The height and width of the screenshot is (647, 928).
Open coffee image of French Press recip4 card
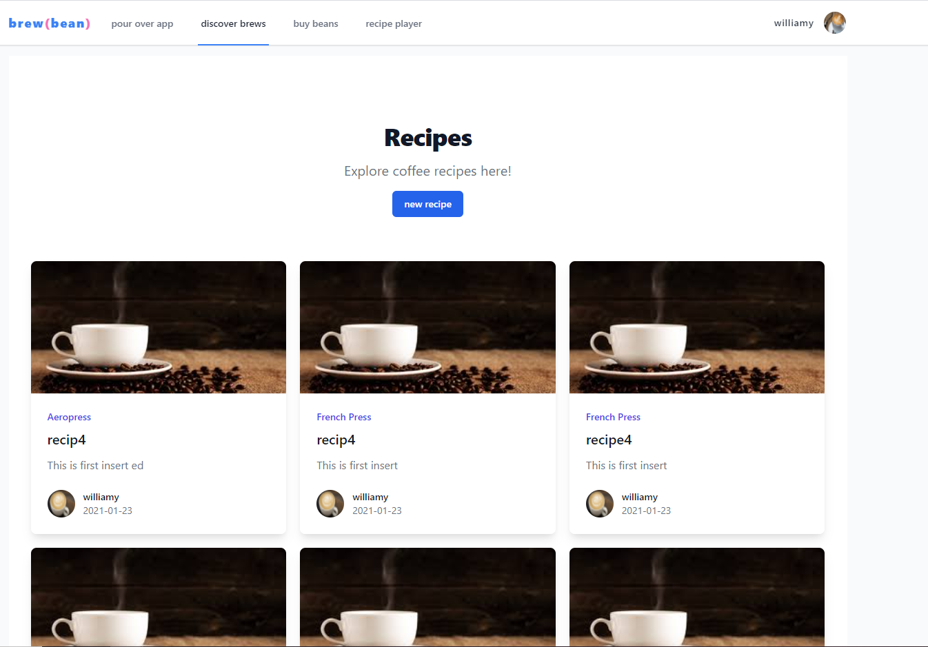point(427,327)
